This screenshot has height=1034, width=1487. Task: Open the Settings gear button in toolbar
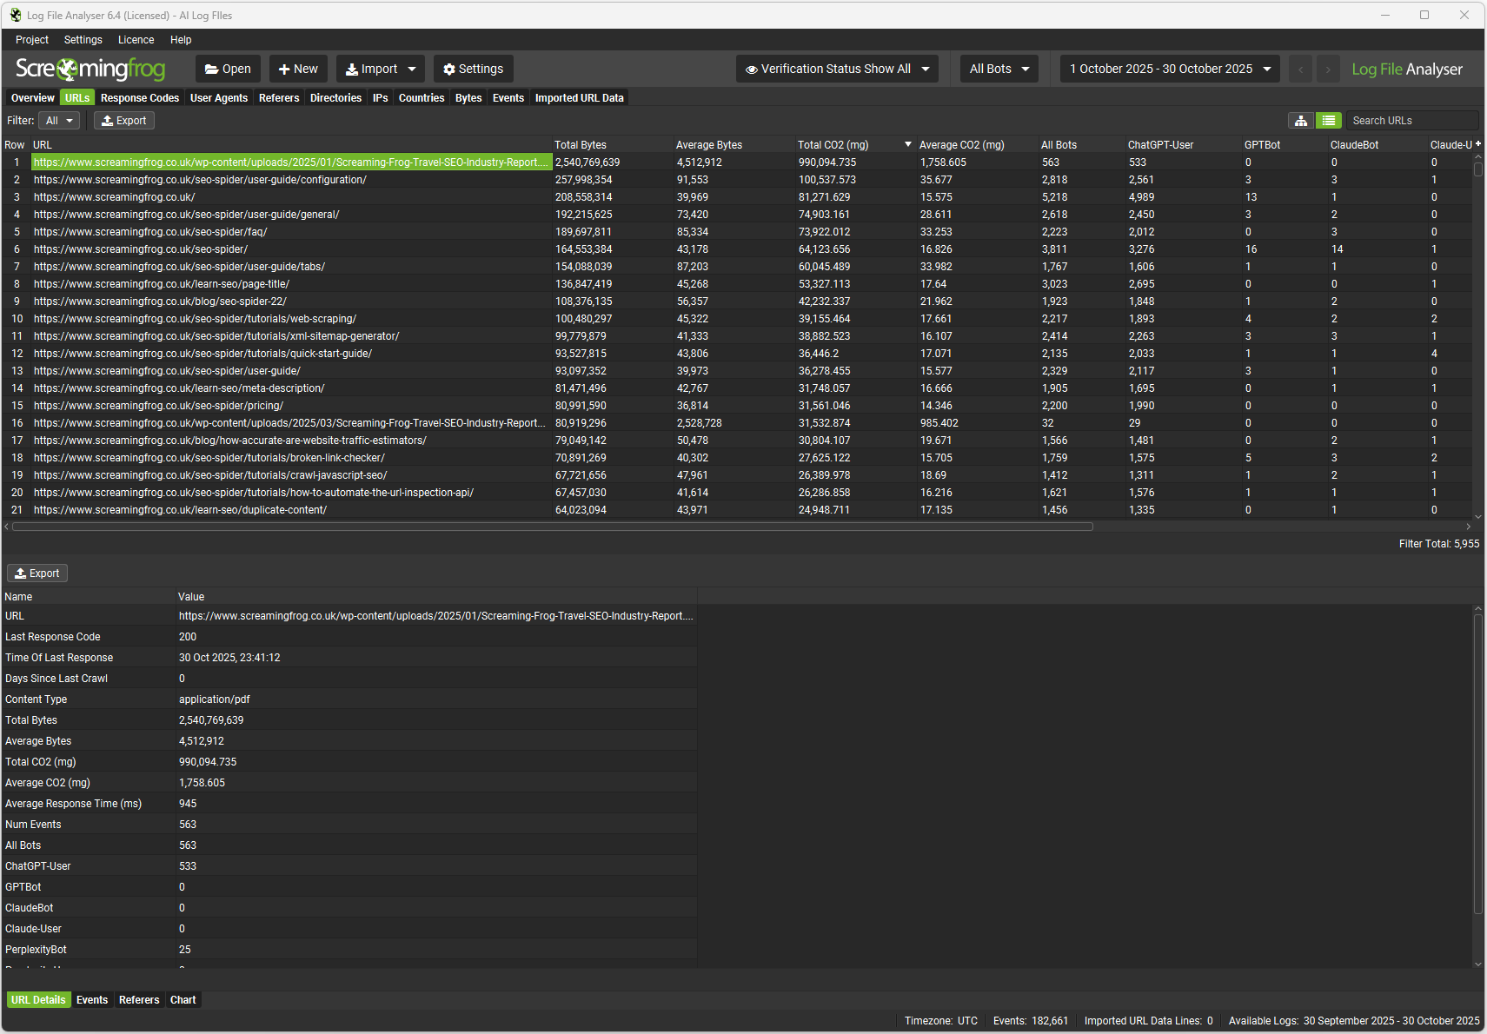[x=473, y=69]
